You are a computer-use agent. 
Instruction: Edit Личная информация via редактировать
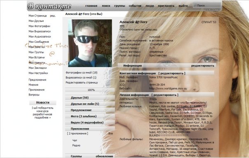coord(165,95)
